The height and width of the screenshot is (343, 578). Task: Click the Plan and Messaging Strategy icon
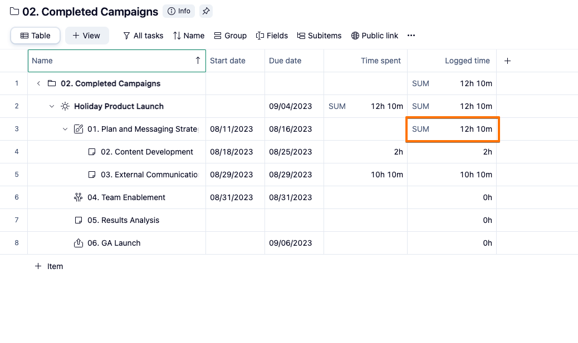click(79, 129)
